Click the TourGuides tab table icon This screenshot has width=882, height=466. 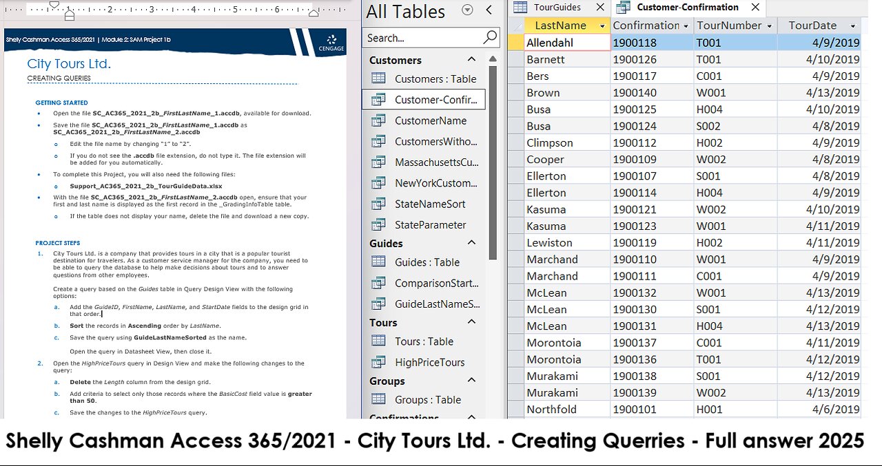point(521,7)
